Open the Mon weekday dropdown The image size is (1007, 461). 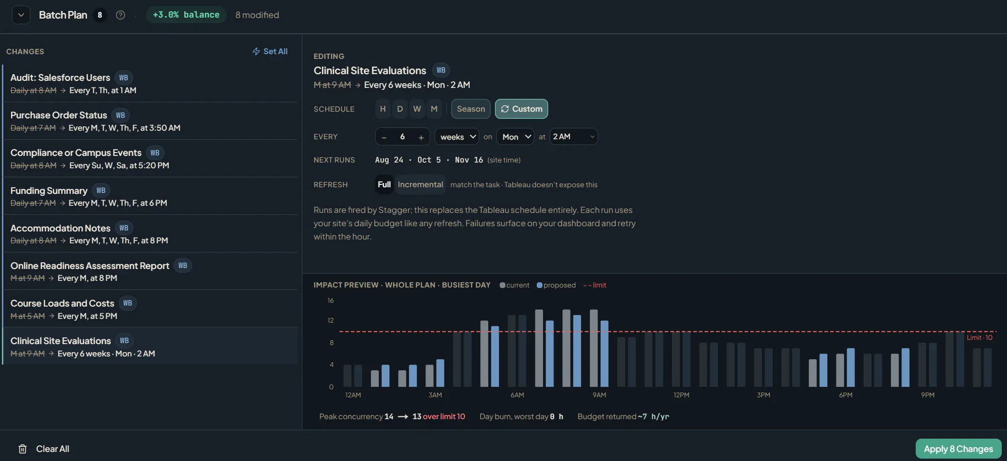[x=515, y=137]
